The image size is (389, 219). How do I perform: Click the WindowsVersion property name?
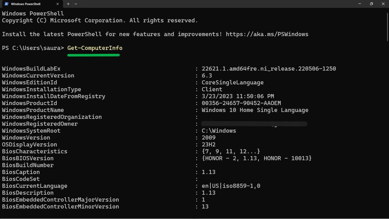click(x=26, y=138)
